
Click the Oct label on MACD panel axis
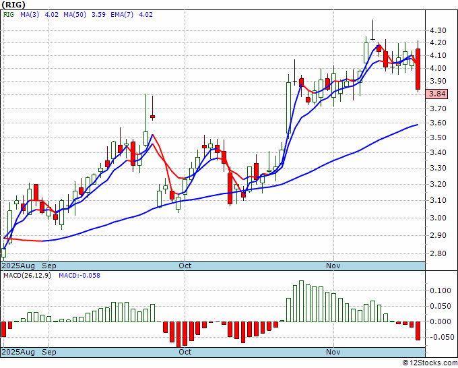pos(185,352)
